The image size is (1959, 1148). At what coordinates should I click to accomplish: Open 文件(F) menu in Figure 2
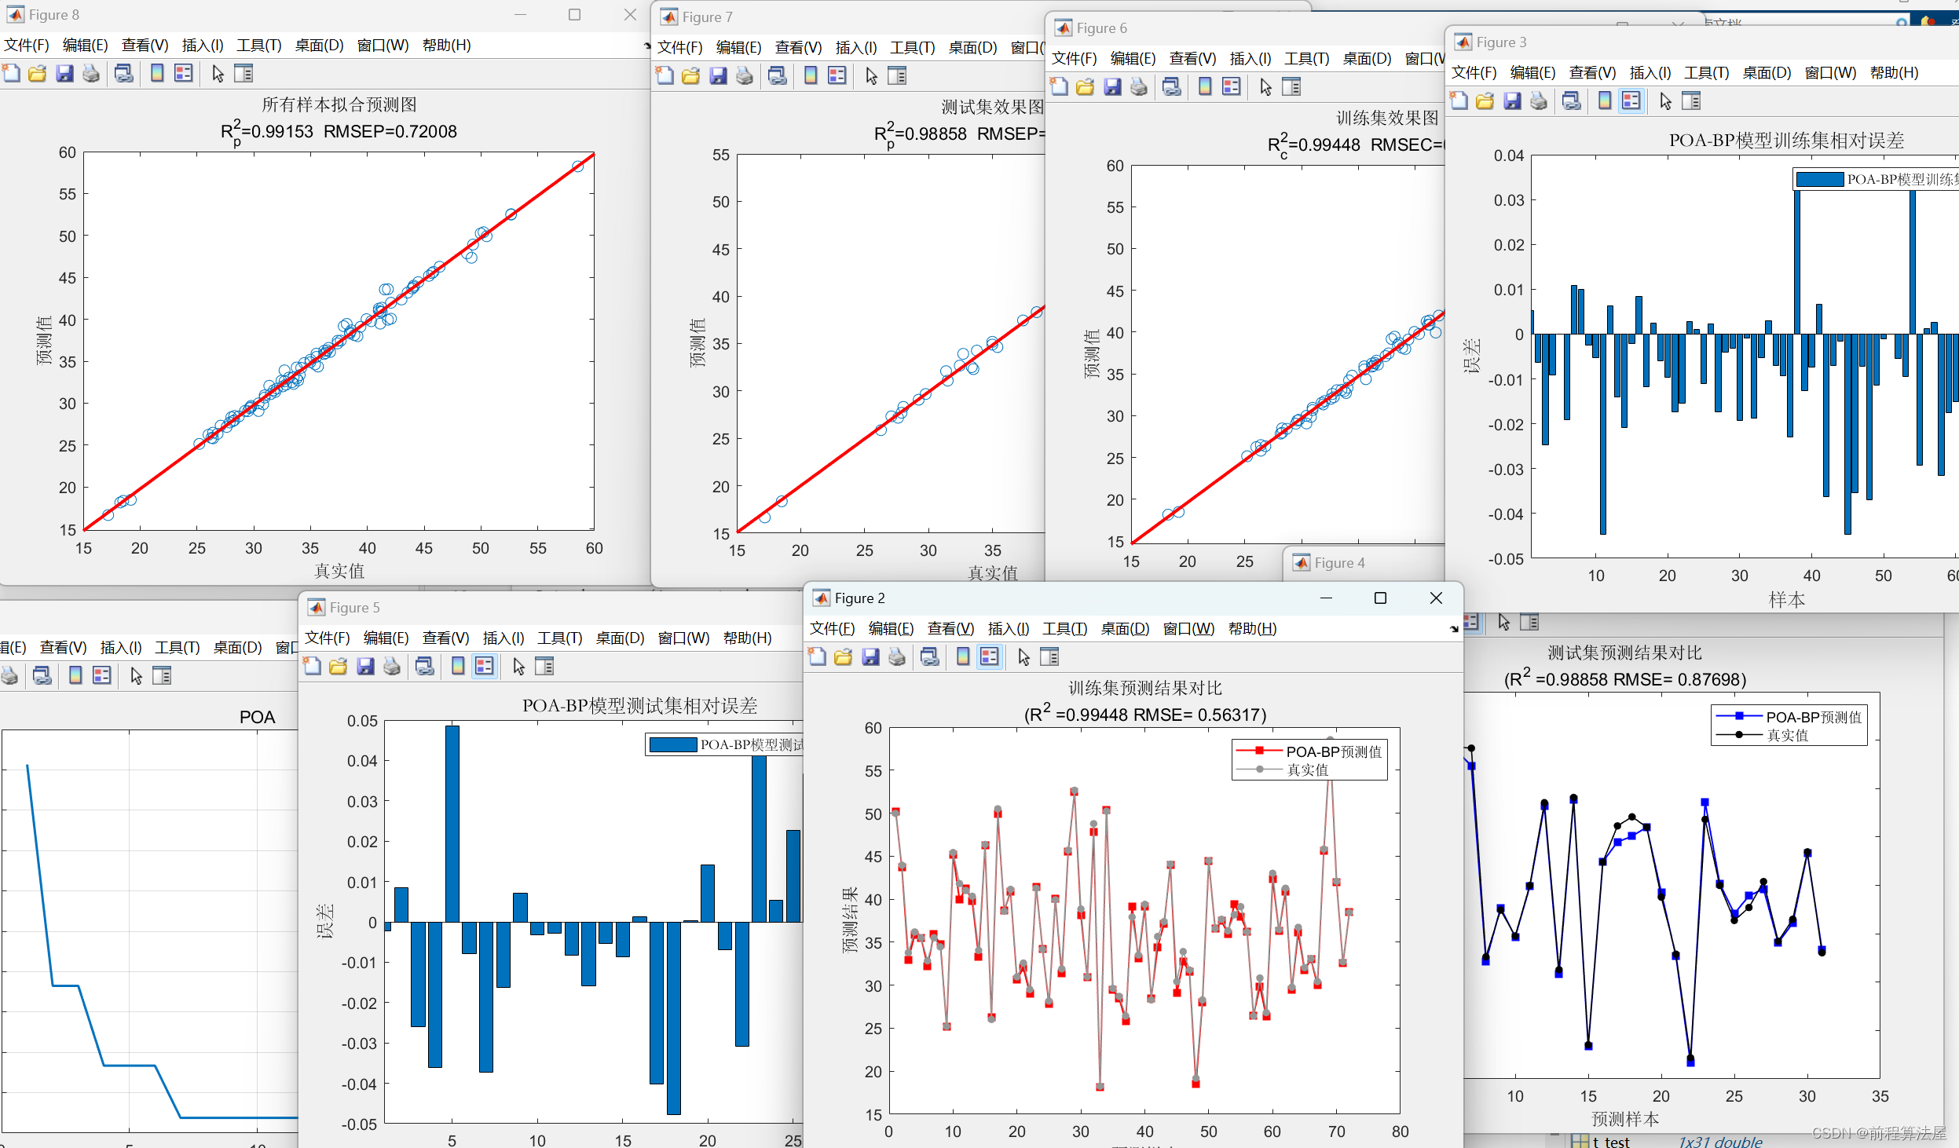point(831,629)
